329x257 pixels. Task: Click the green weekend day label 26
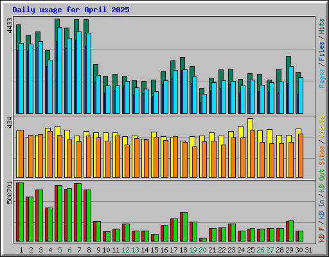260,250
